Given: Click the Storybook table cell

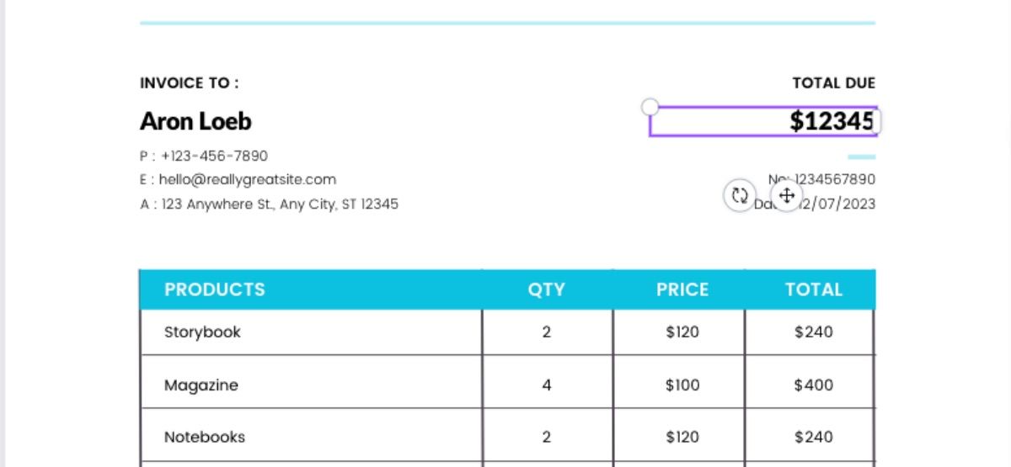Looking at the screenshot, I should 202,332.
